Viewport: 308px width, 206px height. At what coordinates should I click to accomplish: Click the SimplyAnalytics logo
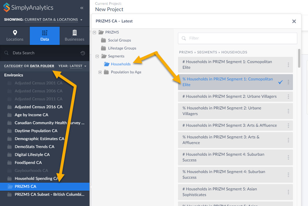[x=28, y=7]
